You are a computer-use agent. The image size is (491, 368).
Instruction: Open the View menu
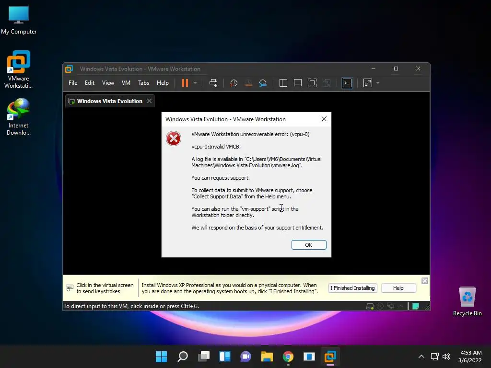[108, 83]
